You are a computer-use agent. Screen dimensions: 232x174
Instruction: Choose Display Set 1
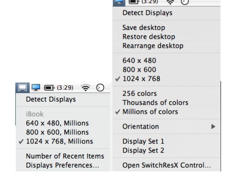click(143, 141)
